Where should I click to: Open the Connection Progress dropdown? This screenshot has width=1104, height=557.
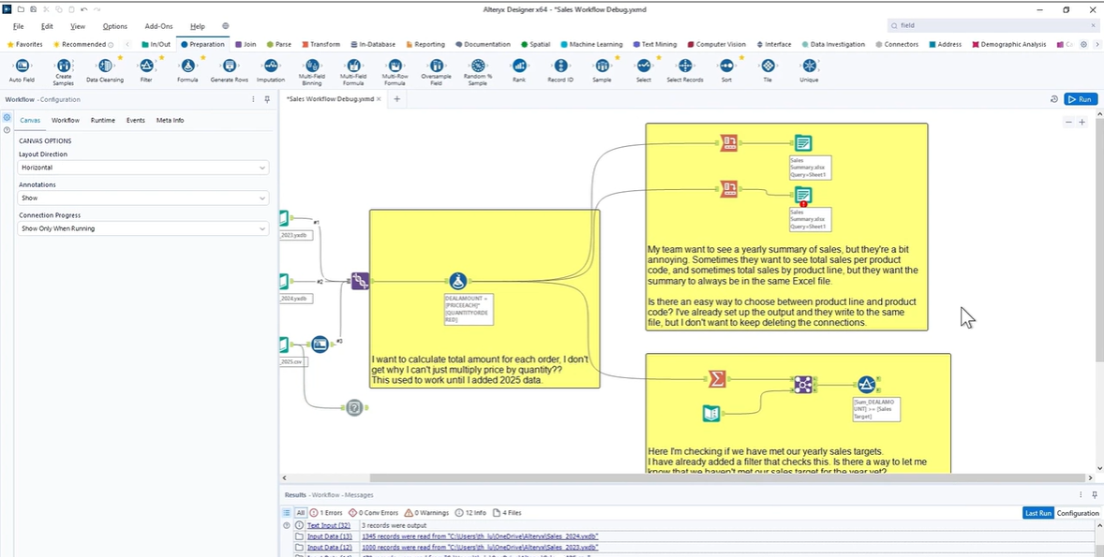(143, 228)
